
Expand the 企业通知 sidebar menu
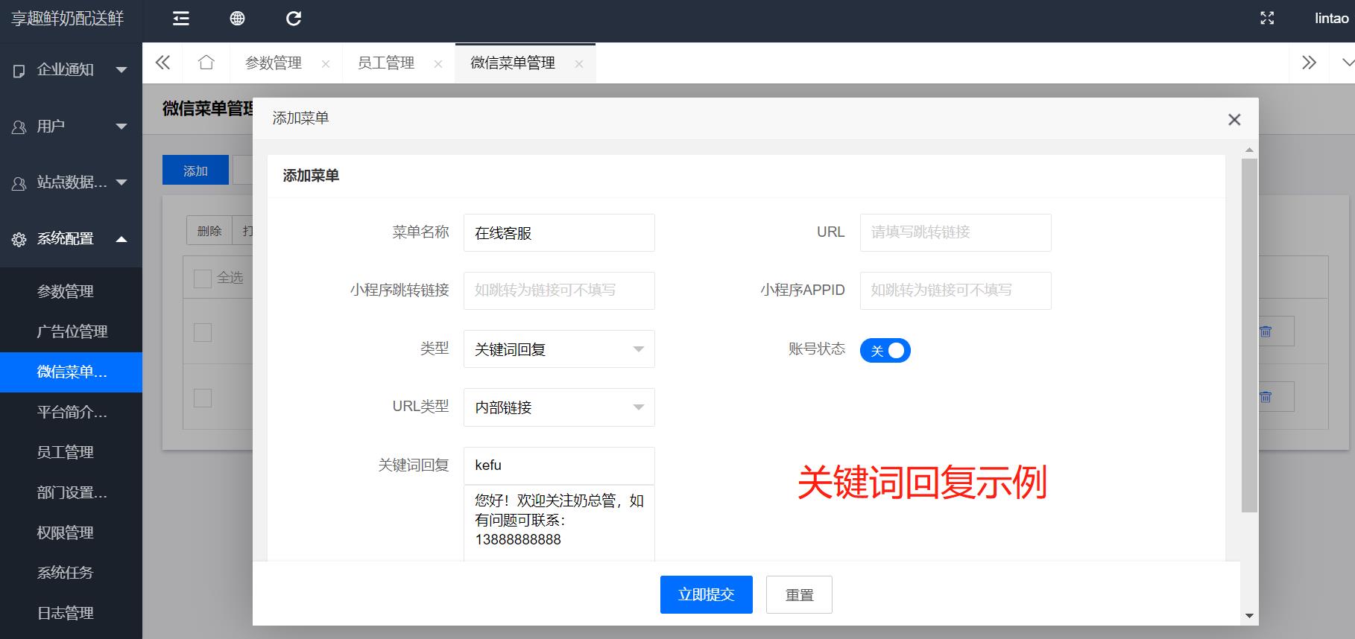pos(71,70)
